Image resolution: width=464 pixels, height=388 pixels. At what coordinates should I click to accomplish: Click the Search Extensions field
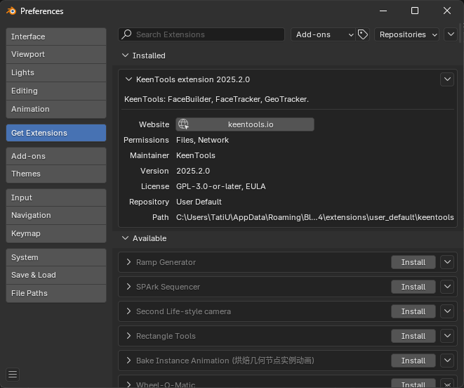click(207, 34)
